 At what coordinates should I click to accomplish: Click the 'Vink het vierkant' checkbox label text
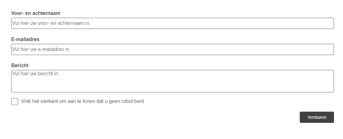coord(83,101)
